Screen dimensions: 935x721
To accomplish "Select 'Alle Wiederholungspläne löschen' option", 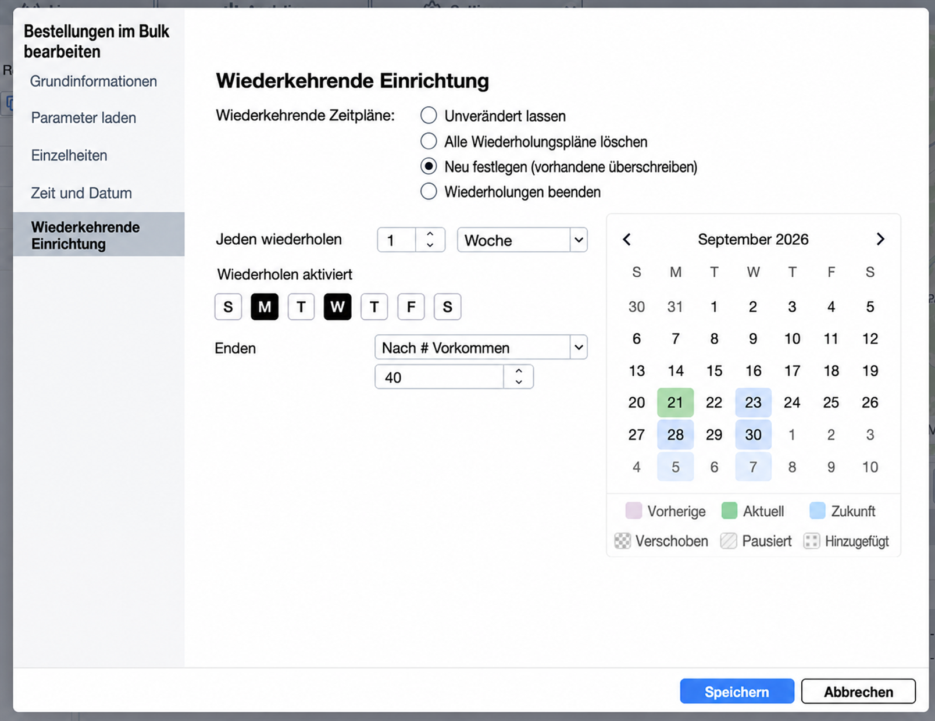I will coord(429,141).
